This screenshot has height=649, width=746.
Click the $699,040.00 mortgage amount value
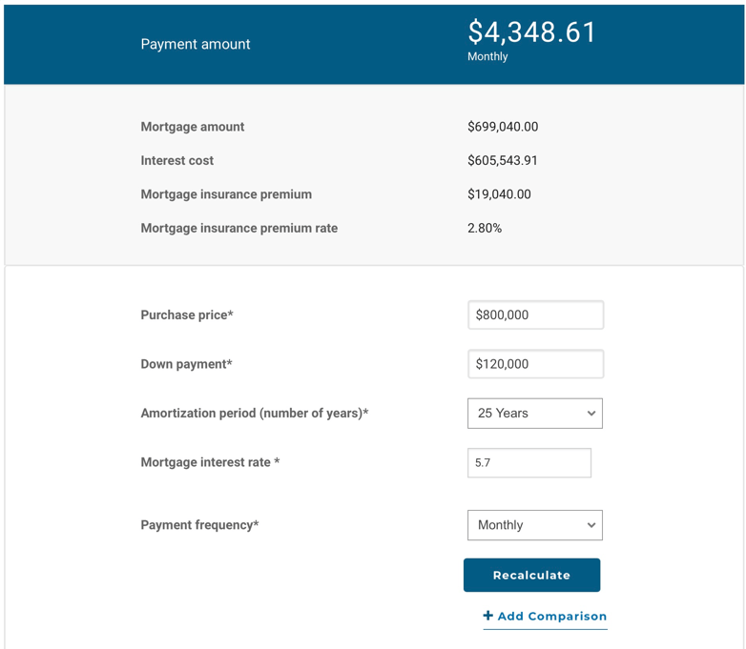[503, 127]
